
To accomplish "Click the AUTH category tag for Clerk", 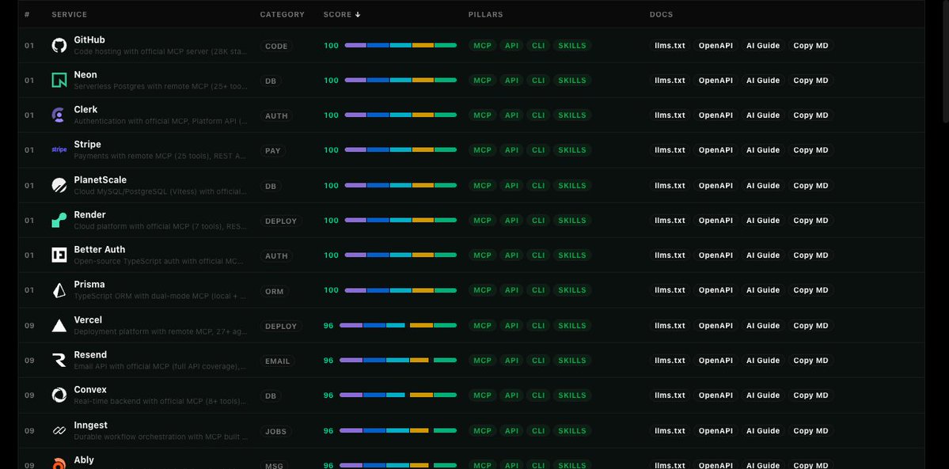I will pyautogui.click(x=276, y=115).
